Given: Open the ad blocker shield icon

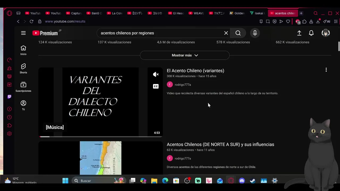Looking at the screenshot, I should pyautogui.click(x=275, y=21).
